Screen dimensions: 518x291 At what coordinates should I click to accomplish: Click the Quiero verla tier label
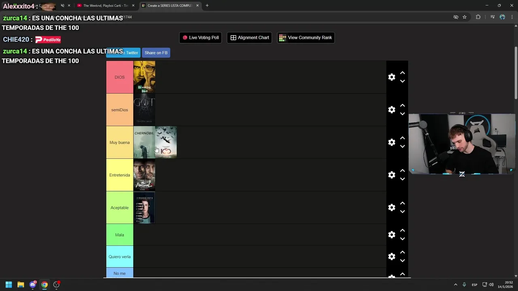coord(119,257)
